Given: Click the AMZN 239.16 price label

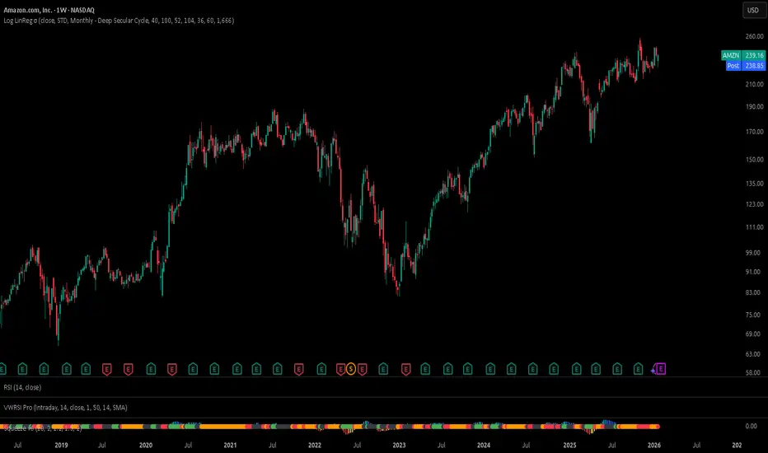Looking at the screenshot, I should tap(743, 55).
